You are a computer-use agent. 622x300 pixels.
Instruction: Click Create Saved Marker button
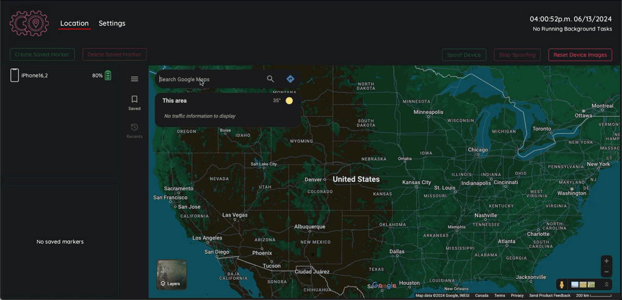(42, 54)
